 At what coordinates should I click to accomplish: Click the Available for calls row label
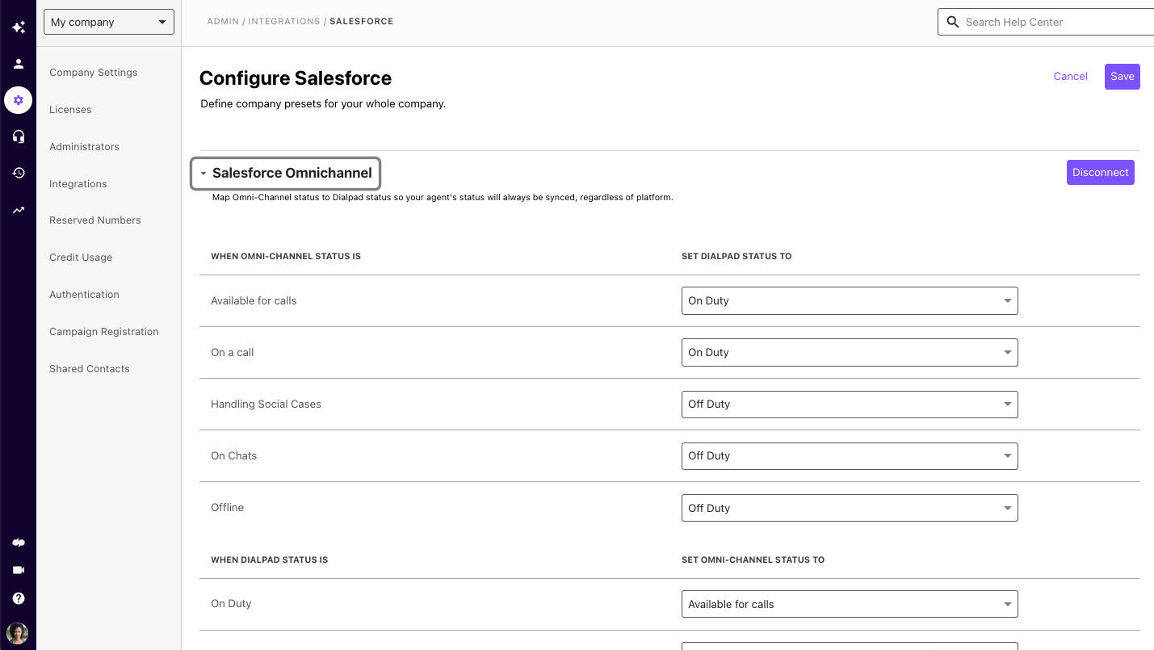[x=254, y=300]
